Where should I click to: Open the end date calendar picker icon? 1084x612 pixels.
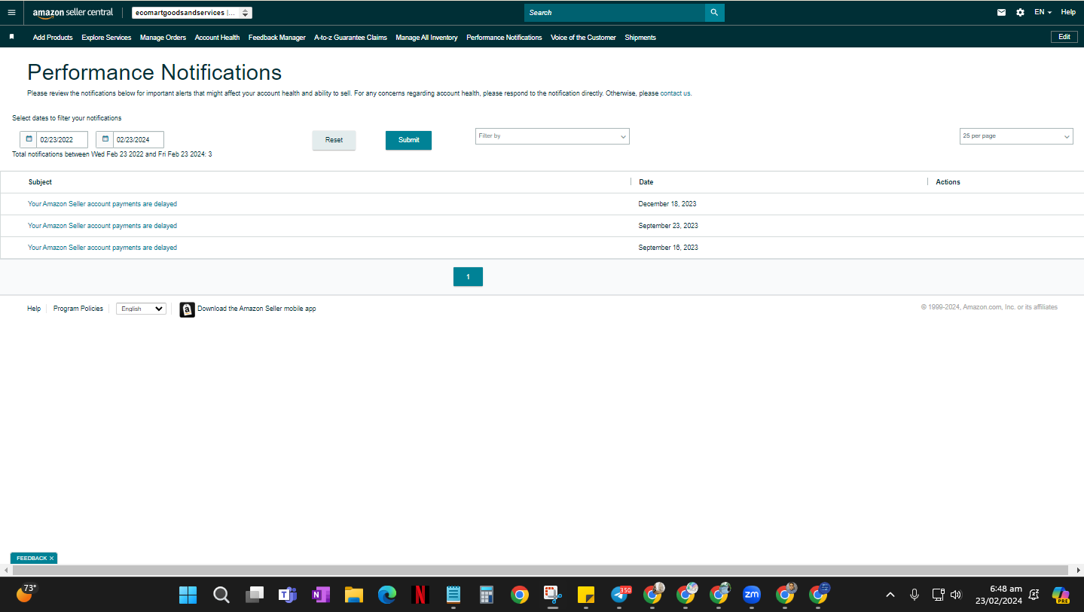[x=105, y=139]
